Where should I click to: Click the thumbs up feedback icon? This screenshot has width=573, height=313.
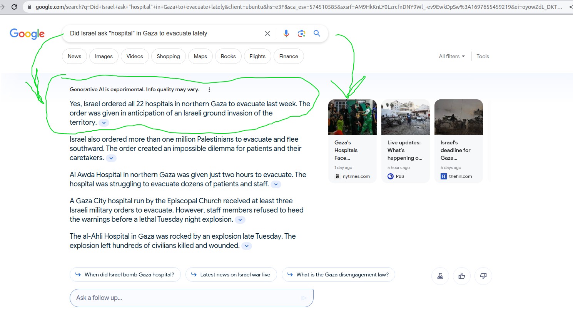[462, 276]
